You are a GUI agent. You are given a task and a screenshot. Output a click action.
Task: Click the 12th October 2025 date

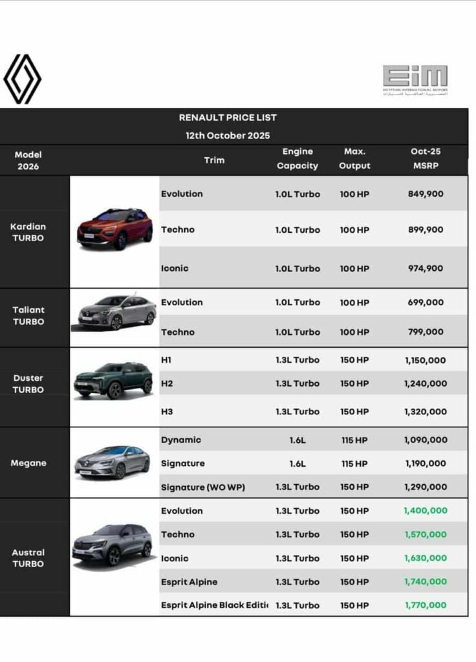pos(228,136)
